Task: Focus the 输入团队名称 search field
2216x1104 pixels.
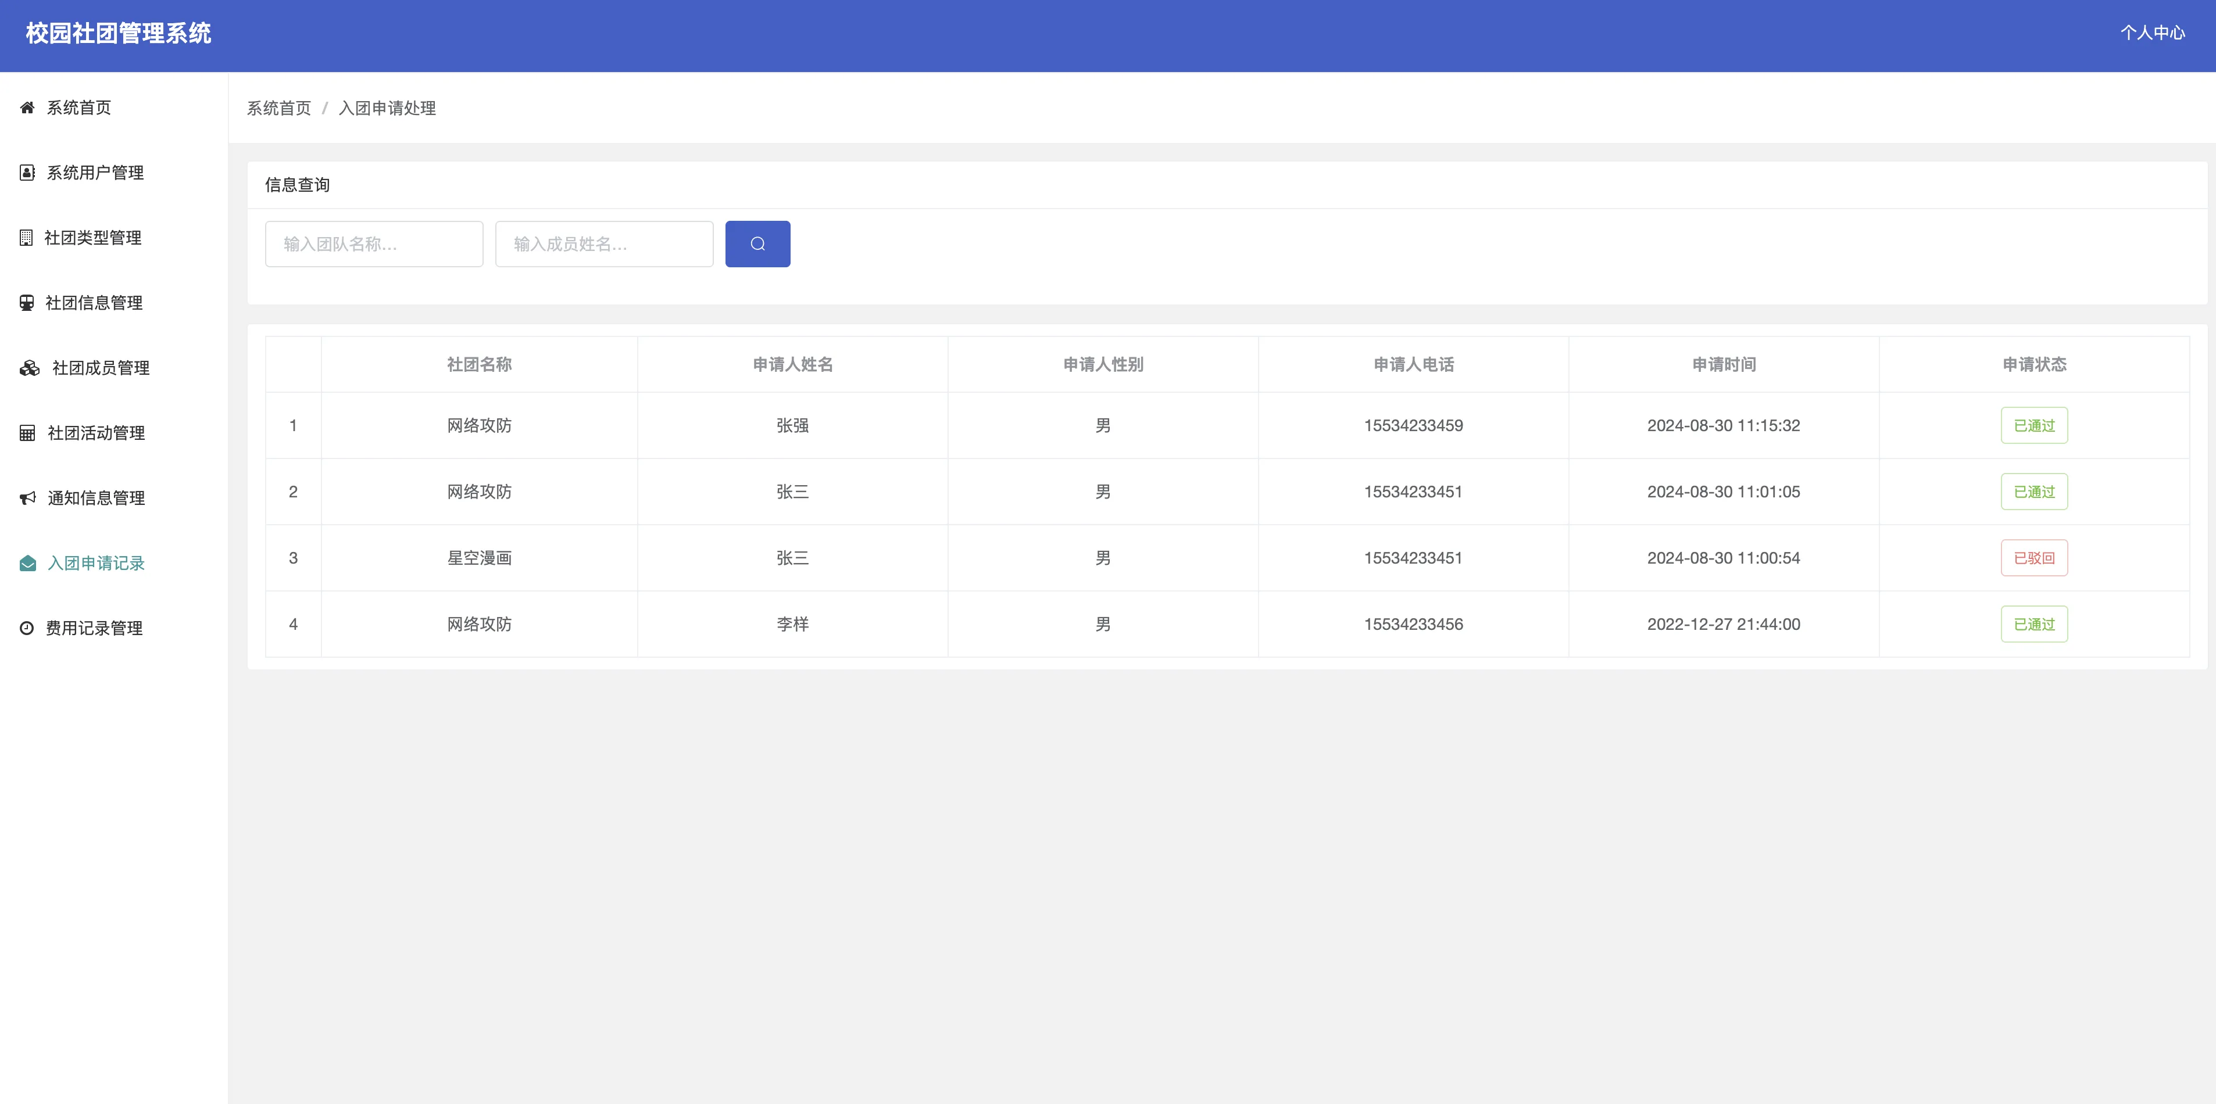Action: click(x=373, y=244)
